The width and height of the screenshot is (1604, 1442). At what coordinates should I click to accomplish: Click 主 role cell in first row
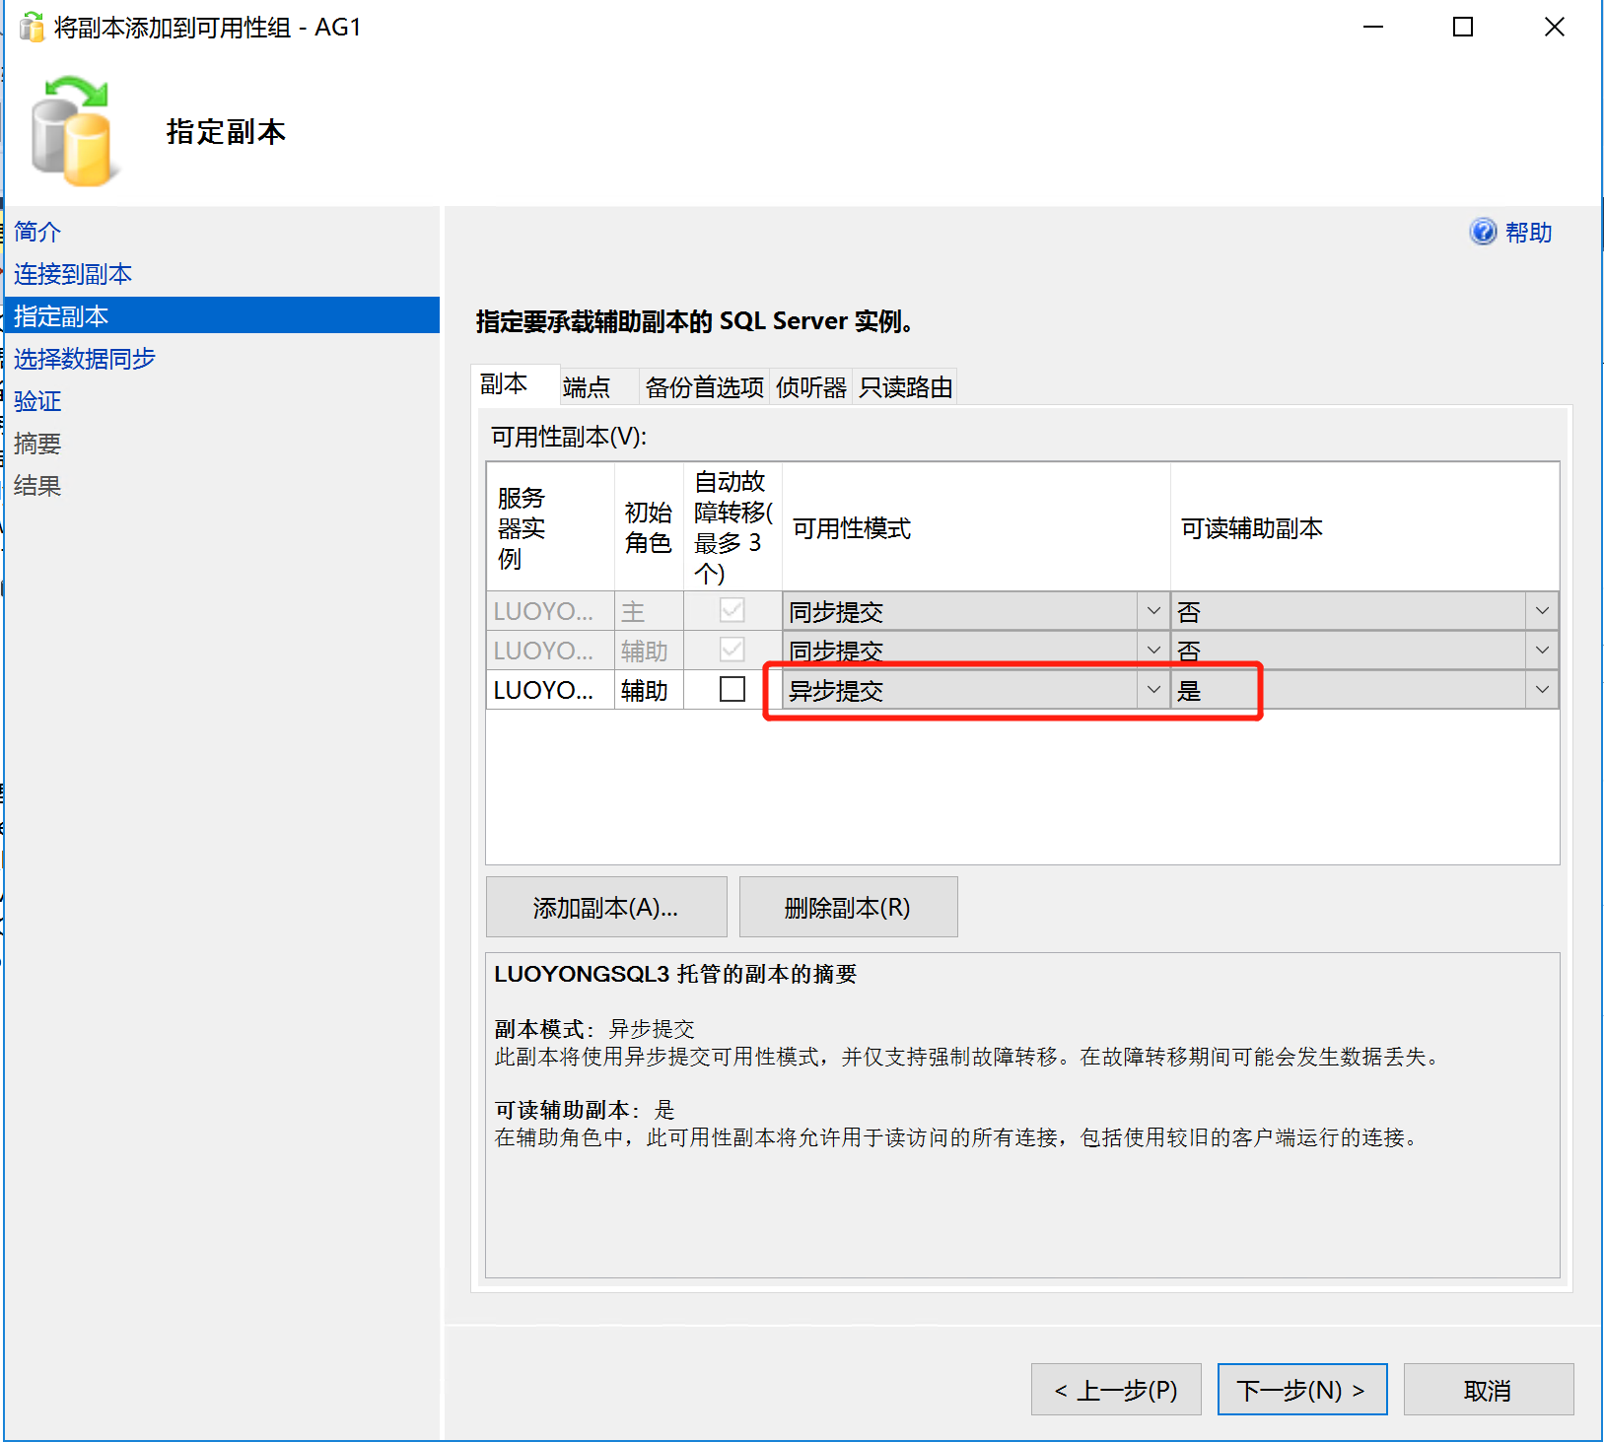point(649,611)
